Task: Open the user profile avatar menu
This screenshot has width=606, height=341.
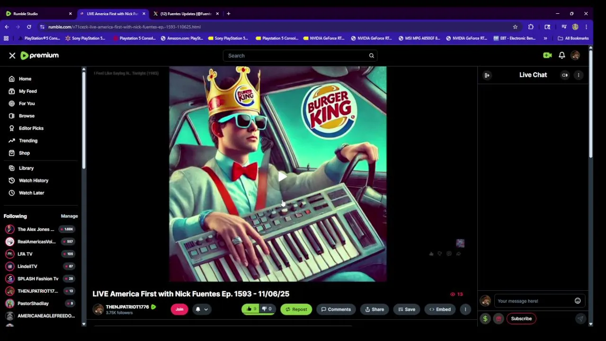Action: 575,55
